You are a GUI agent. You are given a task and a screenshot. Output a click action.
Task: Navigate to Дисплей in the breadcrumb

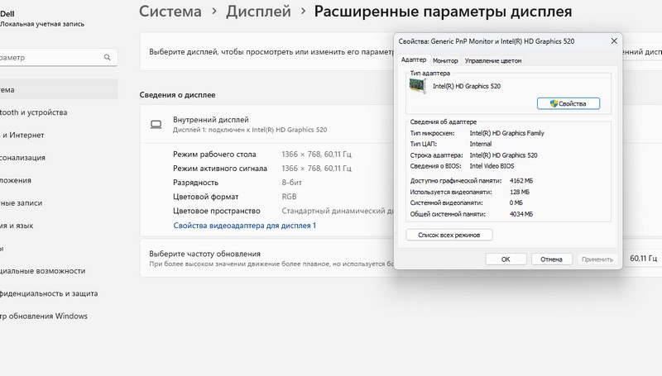point(257,12)
